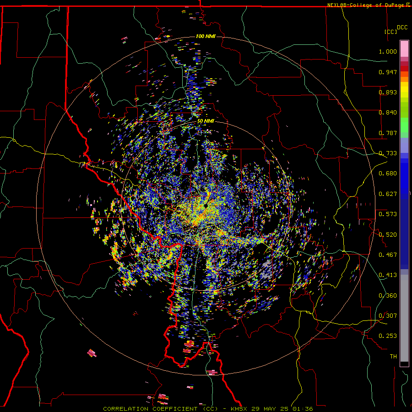
Task: Click the 1.000 color scale value
Action: coord(388,51)
